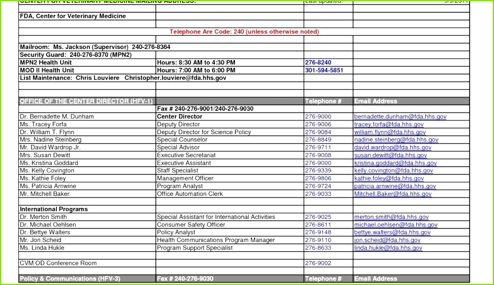Click the red Telephone Area Code notice

(244, 31)
